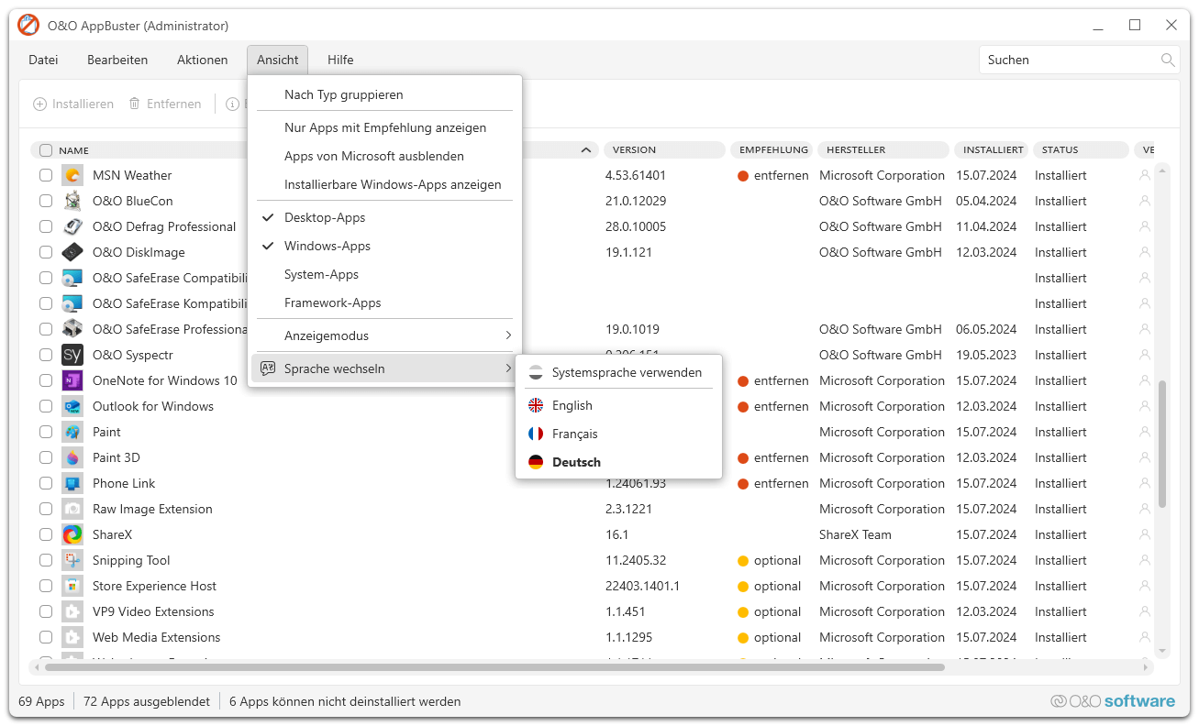Click the Installieren toolbar button
Viewport: 1199px width, 726px height.
coord(73,104)
